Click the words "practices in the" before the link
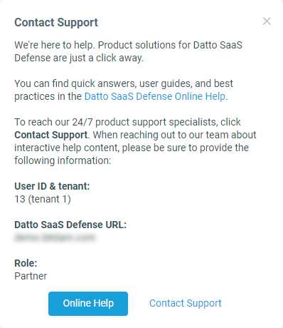283x328 pixels. 48,96
